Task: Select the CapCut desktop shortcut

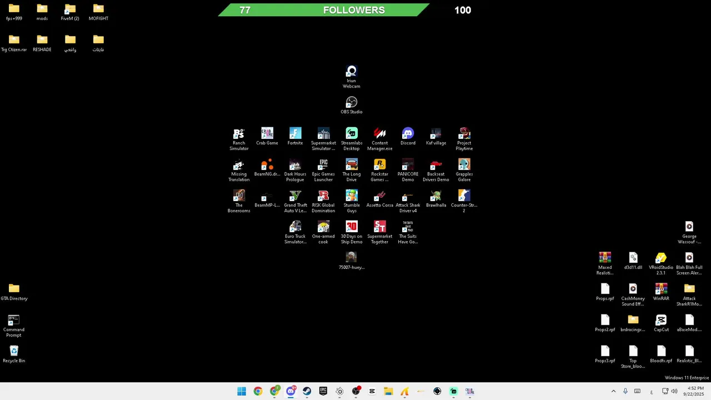Action: 661,323
